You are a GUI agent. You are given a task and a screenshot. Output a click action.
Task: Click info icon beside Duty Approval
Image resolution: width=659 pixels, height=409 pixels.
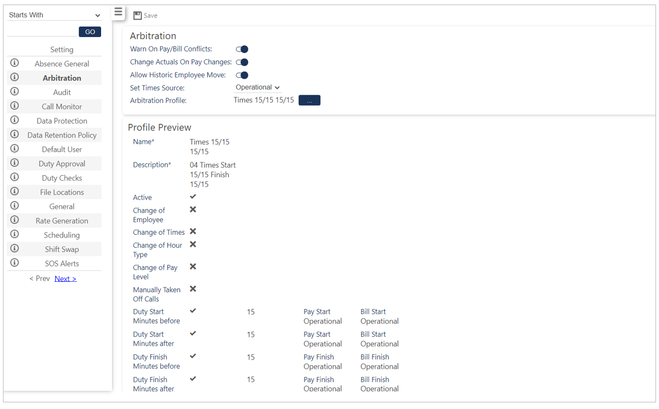[14, 163]
